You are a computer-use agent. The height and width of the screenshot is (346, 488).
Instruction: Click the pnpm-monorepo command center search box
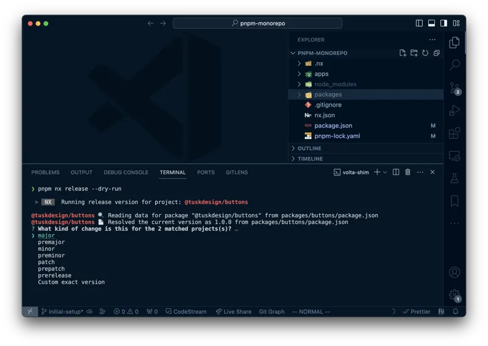(x=257, y=23)
